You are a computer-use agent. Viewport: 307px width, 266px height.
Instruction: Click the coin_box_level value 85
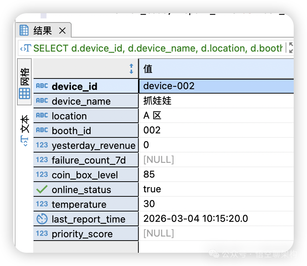click(x=149, y=175)
